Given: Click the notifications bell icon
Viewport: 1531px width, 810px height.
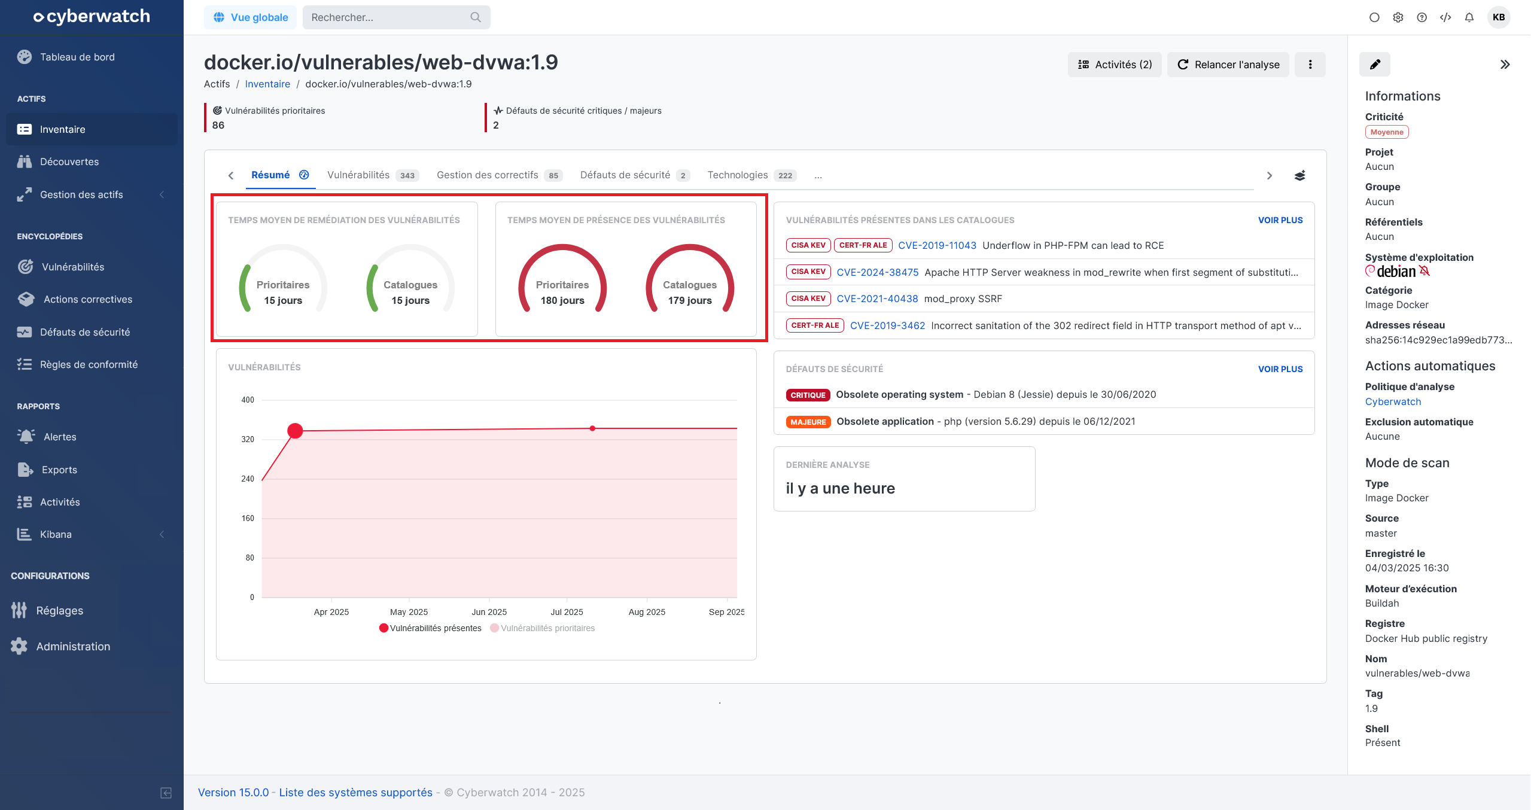Looking at the screenshot, I should pos(1469,17).
